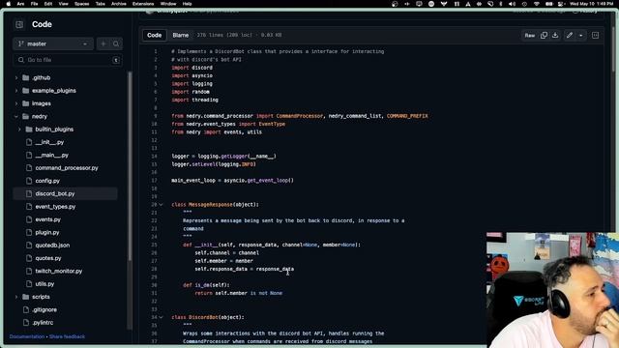This screenshot has width=619, height=348.
Task: Open more edit options dropdown arrow
Action: coord(580,35)
